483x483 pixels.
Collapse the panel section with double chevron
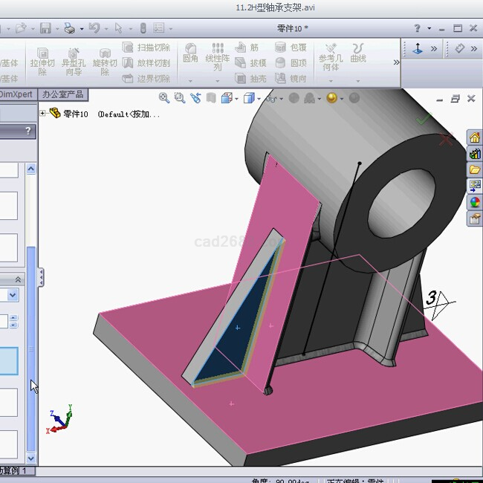click(19, 279)
